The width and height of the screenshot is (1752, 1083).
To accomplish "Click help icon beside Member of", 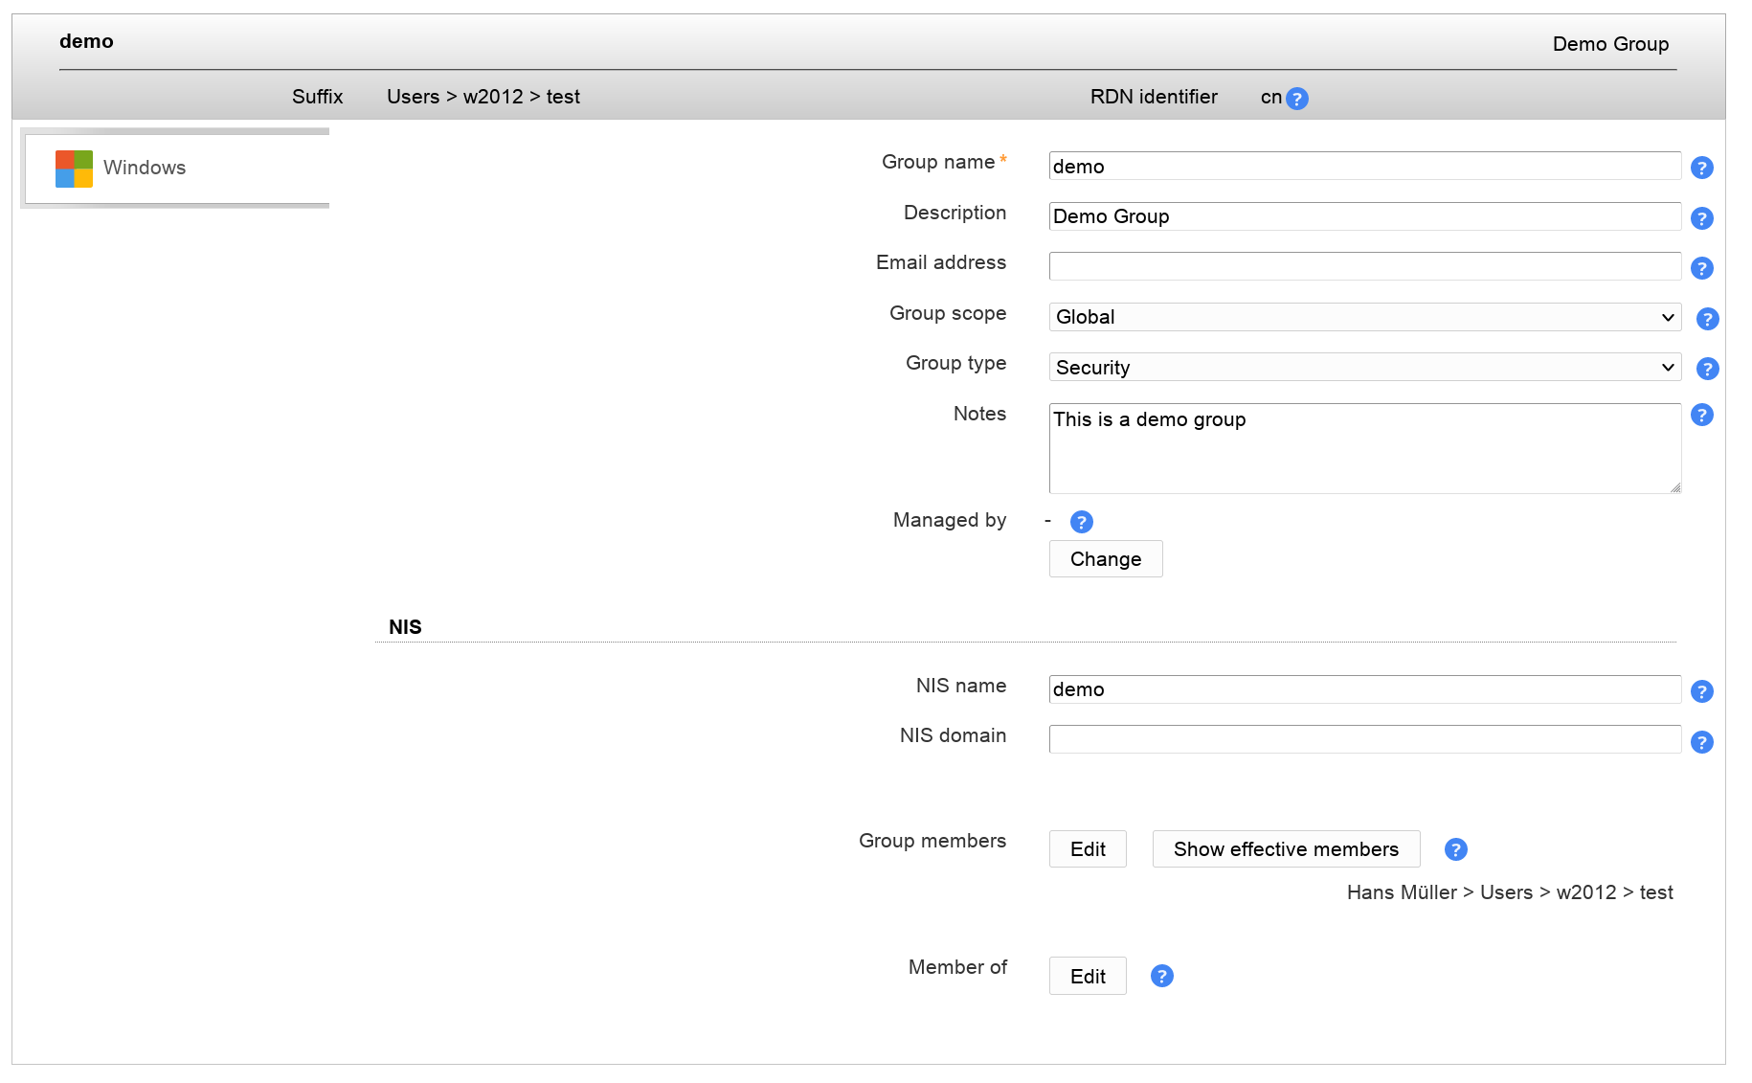I will pyautogui.click(x=1161, y=976).
